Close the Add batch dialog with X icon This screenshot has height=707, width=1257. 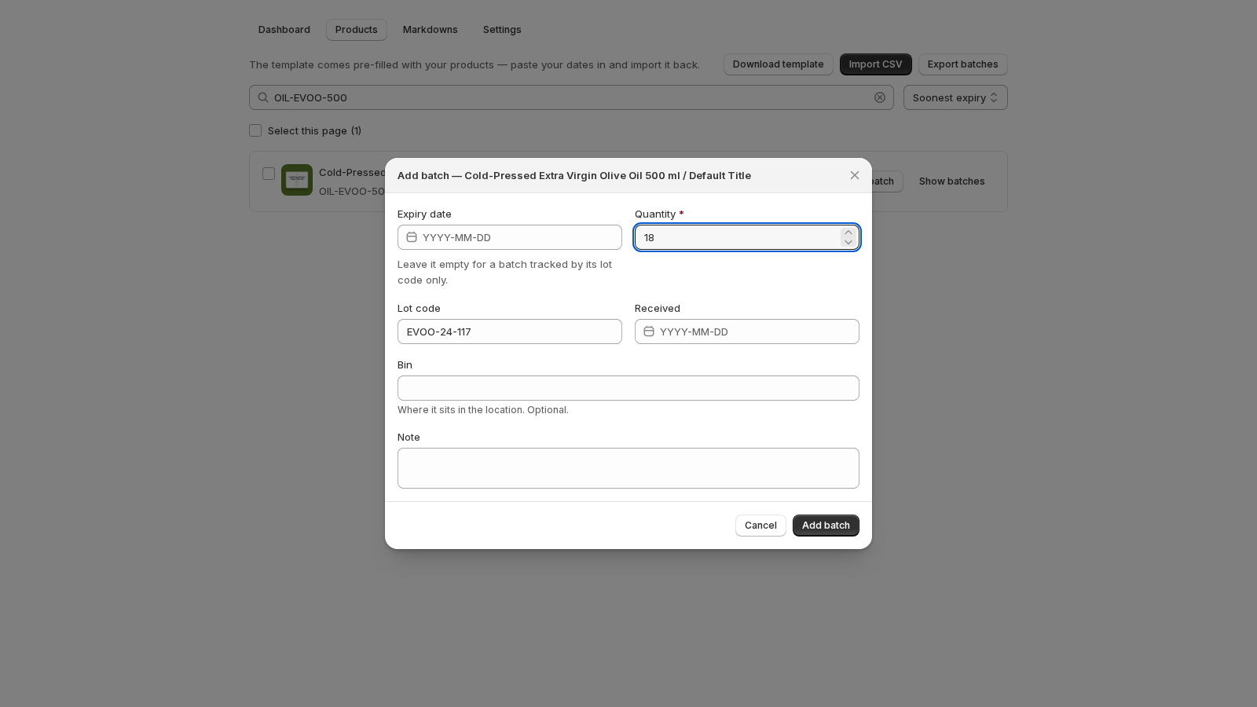(855, 175)
